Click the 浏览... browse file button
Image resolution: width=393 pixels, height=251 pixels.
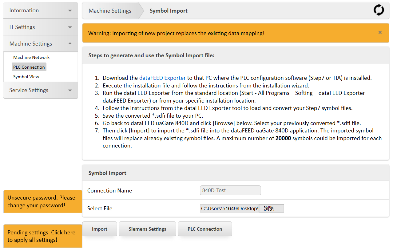click(271, 208)
